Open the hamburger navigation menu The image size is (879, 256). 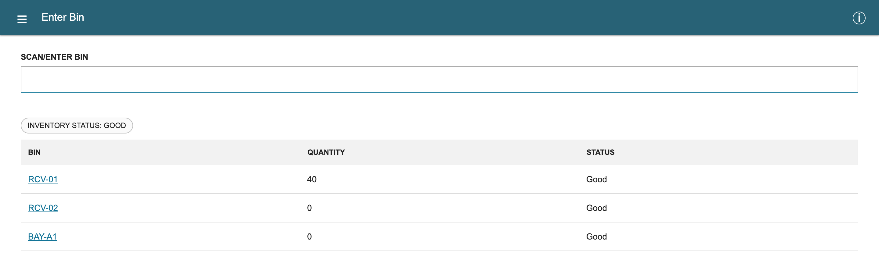(x=22, y=19)
